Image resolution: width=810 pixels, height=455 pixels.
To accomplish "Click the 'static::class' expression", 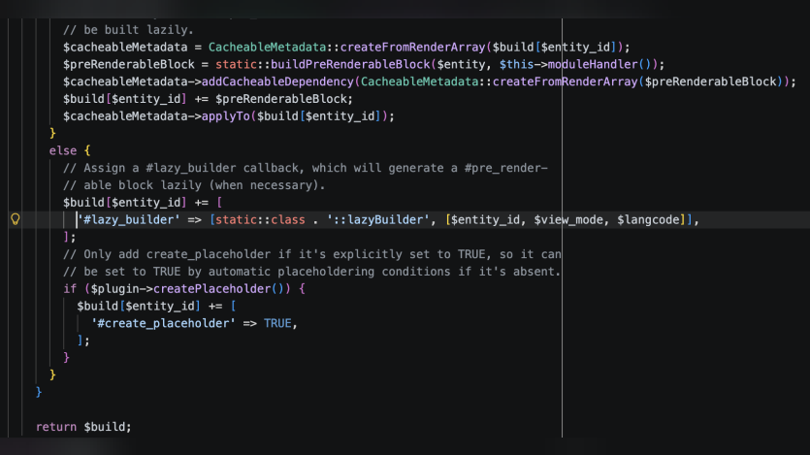I will click(260, 220).
